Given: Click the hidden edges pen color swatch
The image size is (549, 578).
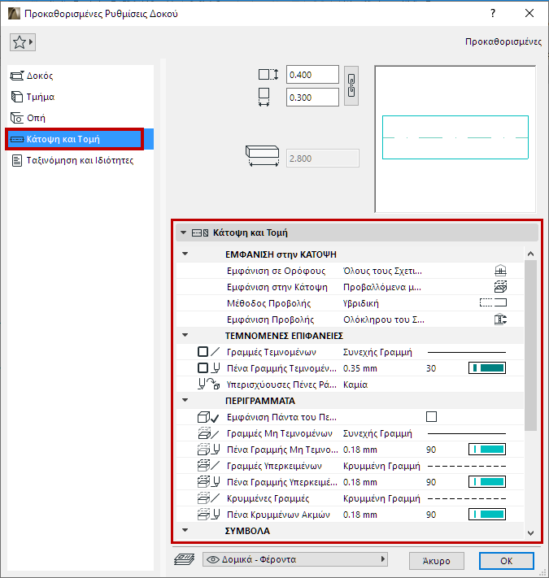Looking at the screenshot, I should (x=487, y=515).
